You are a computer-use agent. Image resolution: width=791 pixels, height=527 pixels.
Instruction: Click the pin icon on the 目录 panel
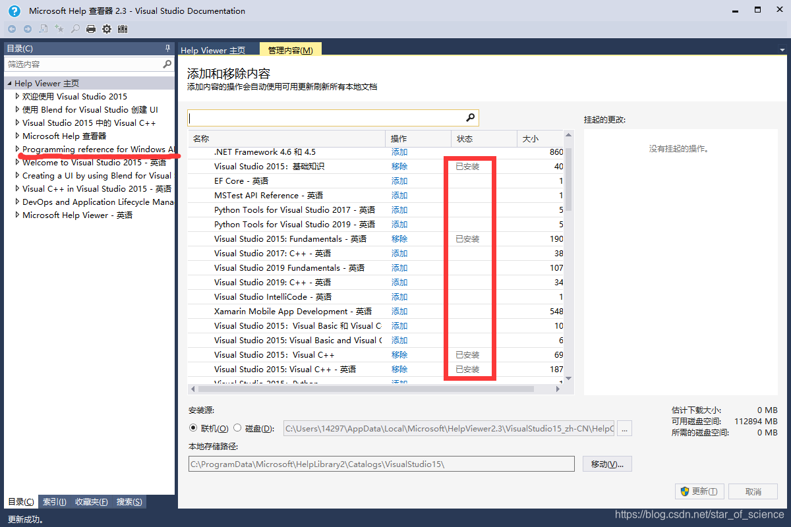pyautogui.click(x=167, y=49)
